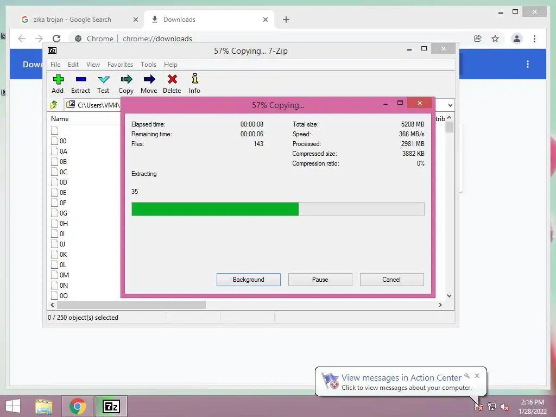Click the 7z icon in 7-Zip title bar

pyautogui.click(x=52, y=50)
